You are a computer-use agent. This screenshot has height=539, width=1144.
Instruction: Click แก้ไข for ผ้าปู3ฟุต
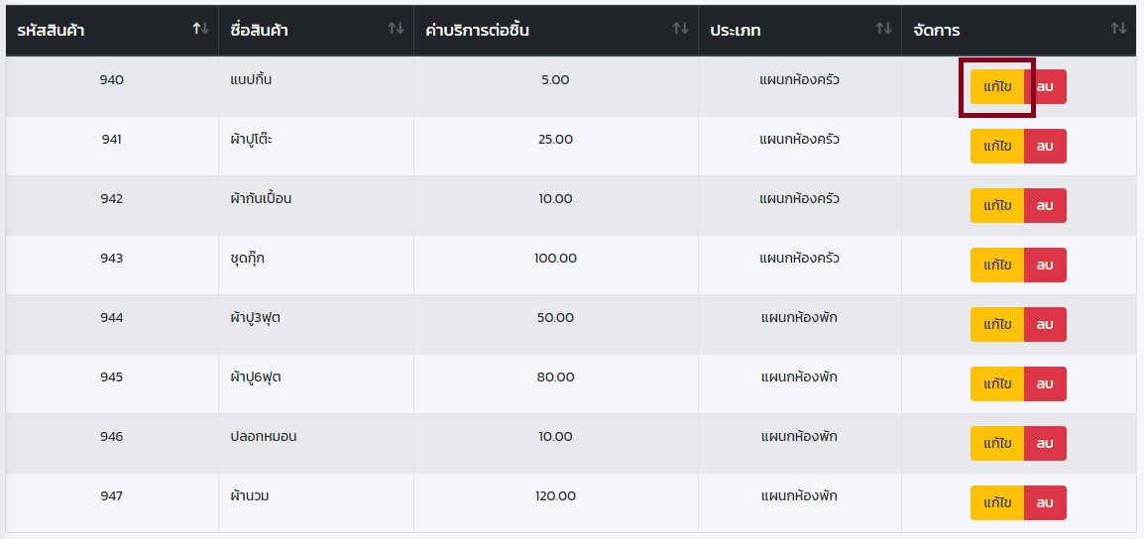[997, 325]
